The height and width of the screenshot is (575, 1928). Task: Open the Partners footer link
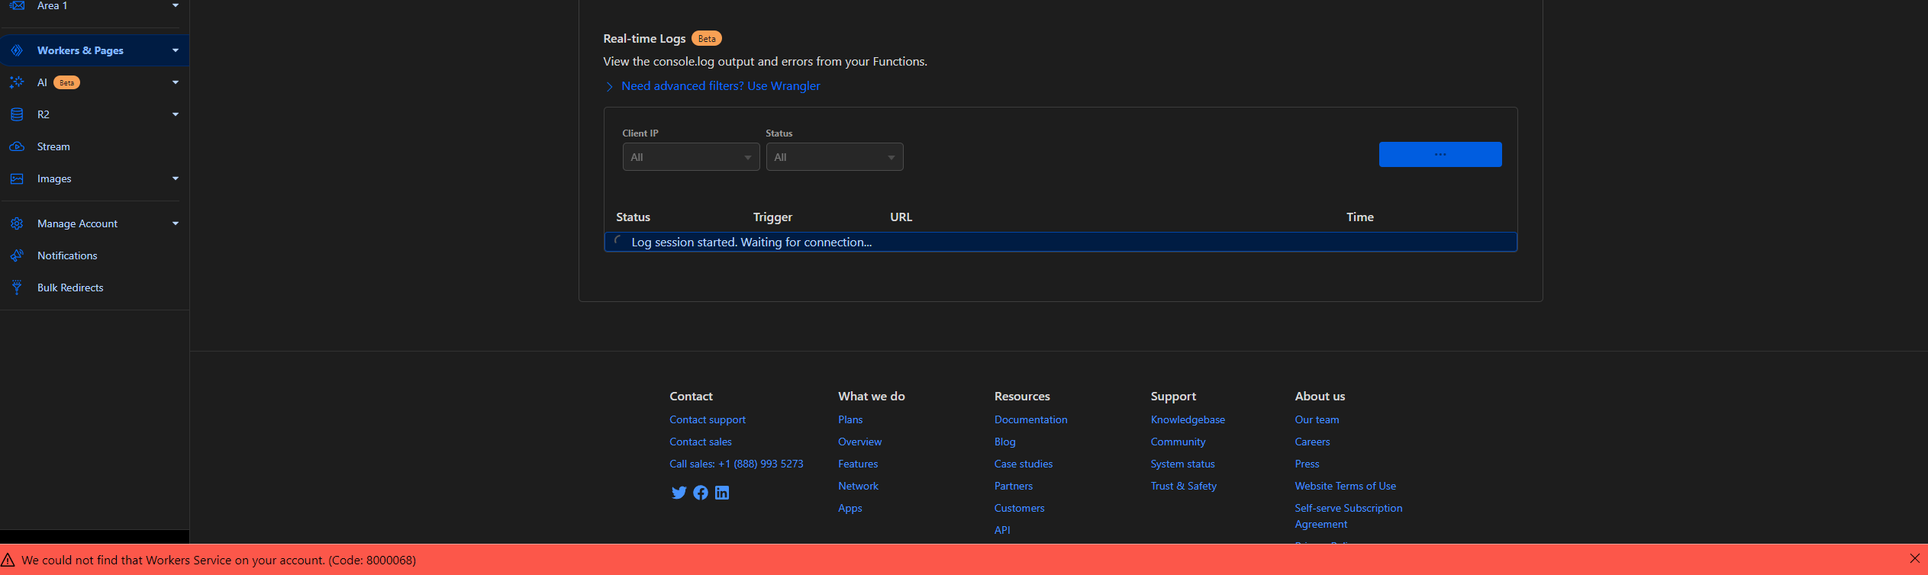point(1014,486)
